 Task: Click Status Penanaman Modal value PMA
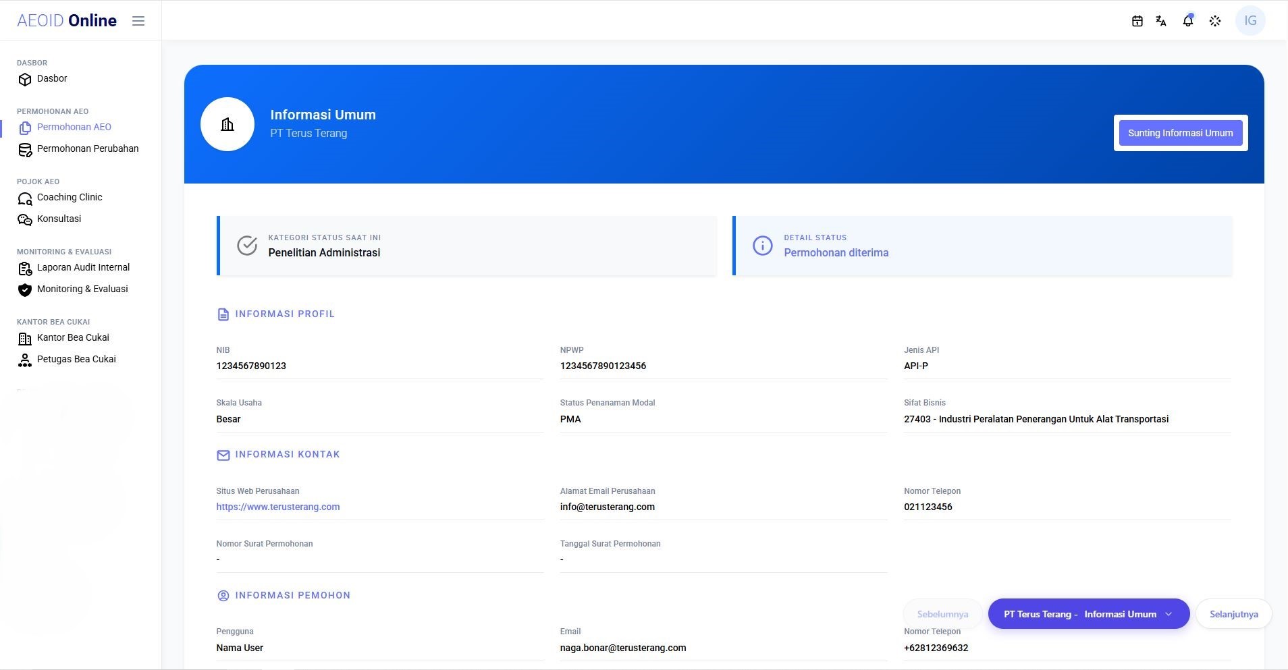(570, 419)
